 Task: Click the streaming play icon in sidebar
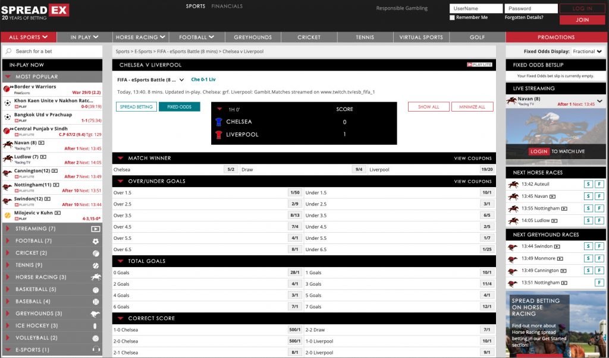[x=95, y=229]
